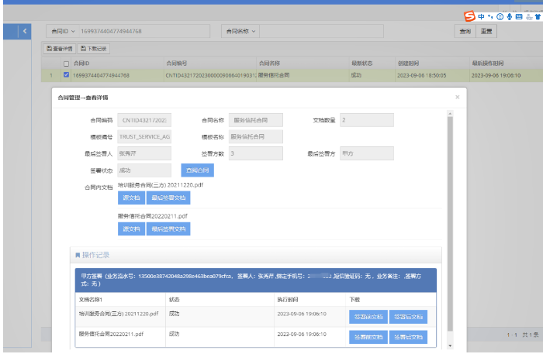Click the bookmark icon beside 操作记录
This screenshot has height=354, width=543.
point(77,255)
